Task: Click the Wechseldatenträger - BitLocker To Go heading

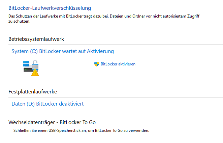Action: point(52,122)
